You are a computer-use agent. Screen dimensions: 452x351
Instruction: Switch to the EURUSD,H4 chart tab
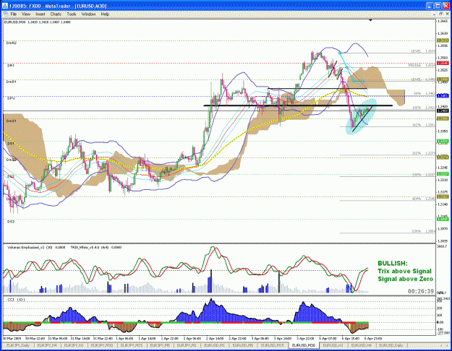[361, 345]
